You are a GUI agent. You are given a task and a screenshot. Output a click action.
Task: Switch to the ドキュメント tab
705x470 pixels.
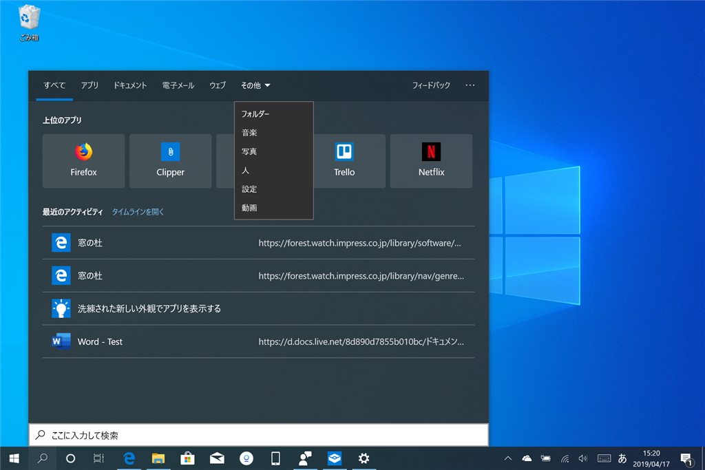(x=130, y=85)
